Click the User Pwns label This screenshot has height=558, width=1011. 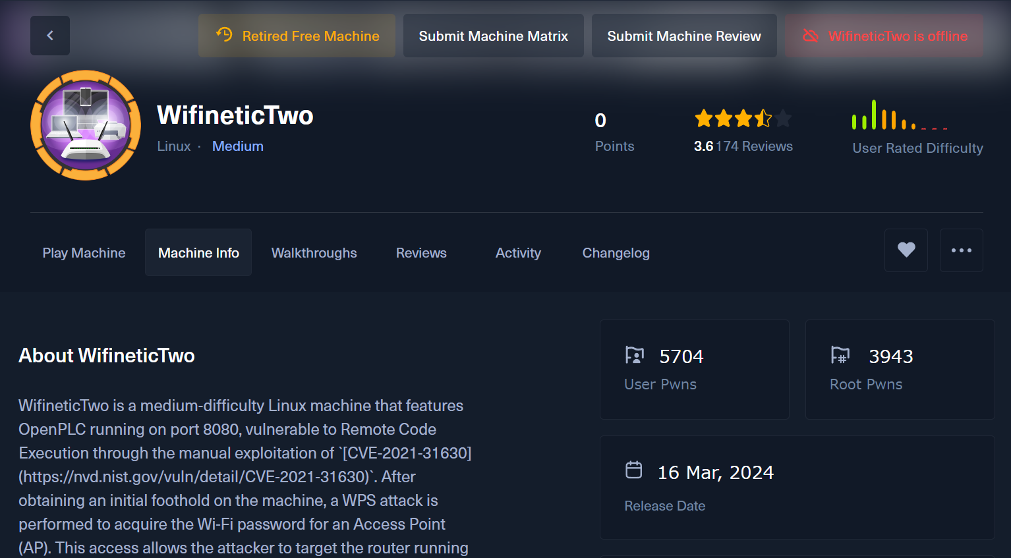(x=660, y=384)
